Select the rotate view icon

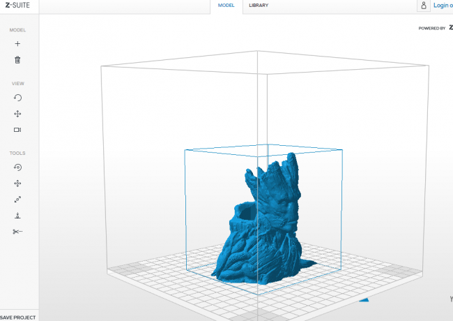pyautogui.click(x=17, y=98)
